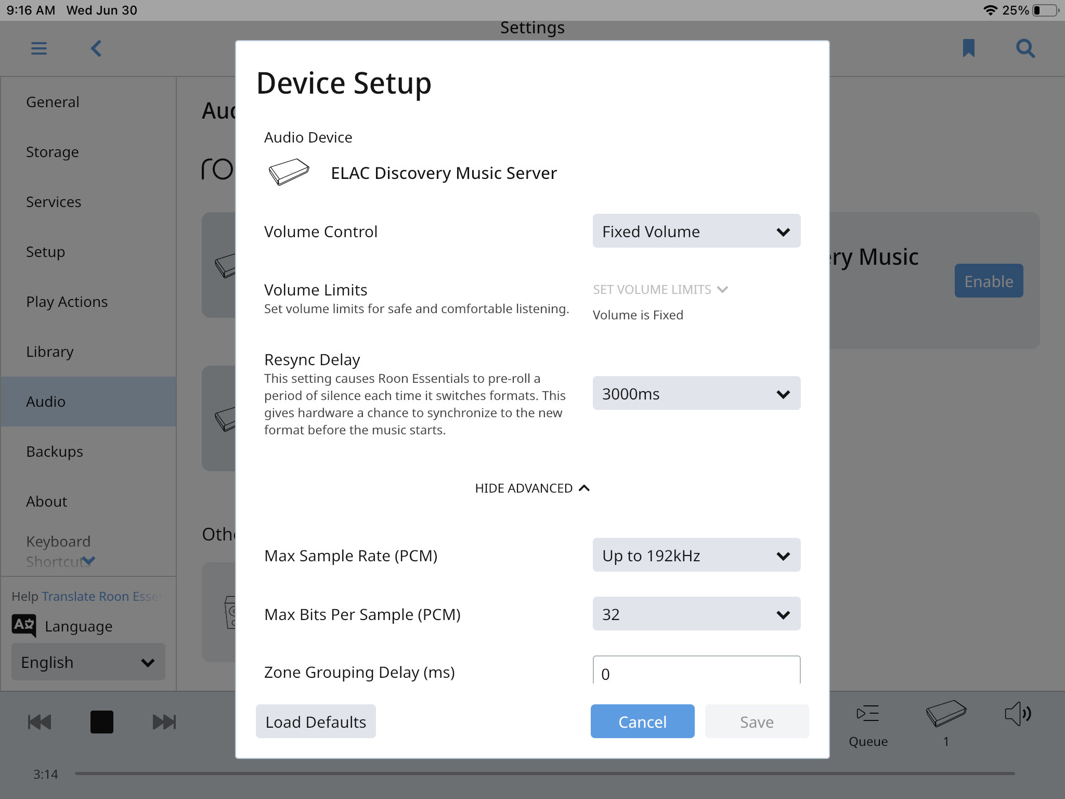Screen dimensions: 1065x799
Task: Click the Zone Grouping Delay input field
Action: click(696, 670)
